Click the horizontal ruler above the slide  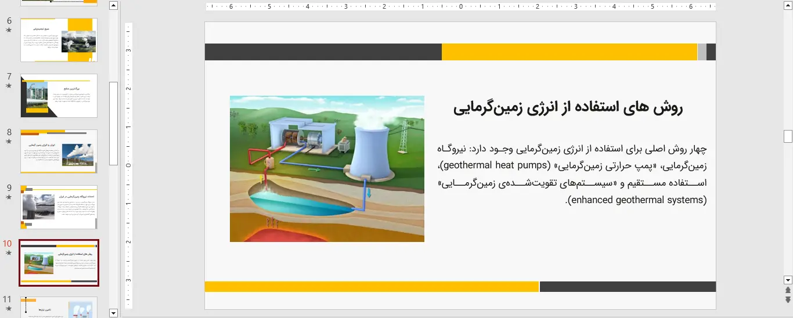460,7
